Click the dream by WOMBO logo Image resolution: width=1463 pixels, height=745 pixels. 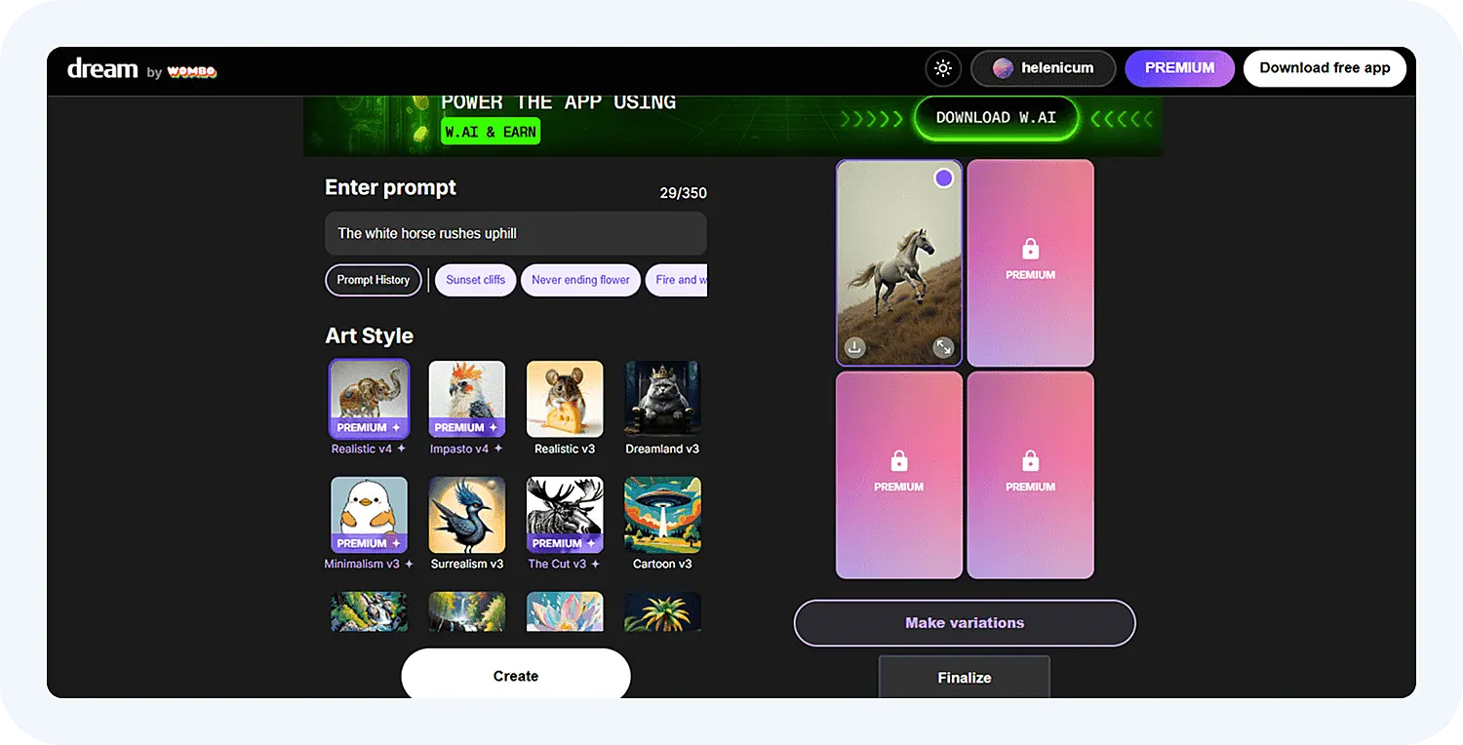coord(141,69)
